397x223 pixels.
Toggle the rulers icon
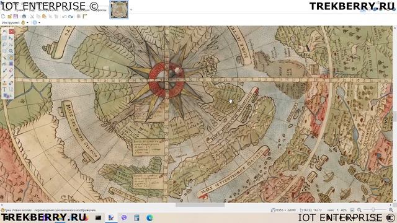84,17
